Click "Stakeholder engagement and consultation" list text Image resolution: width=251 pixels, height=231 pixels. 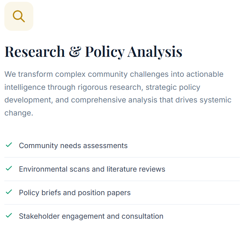(x=91, y=216)
